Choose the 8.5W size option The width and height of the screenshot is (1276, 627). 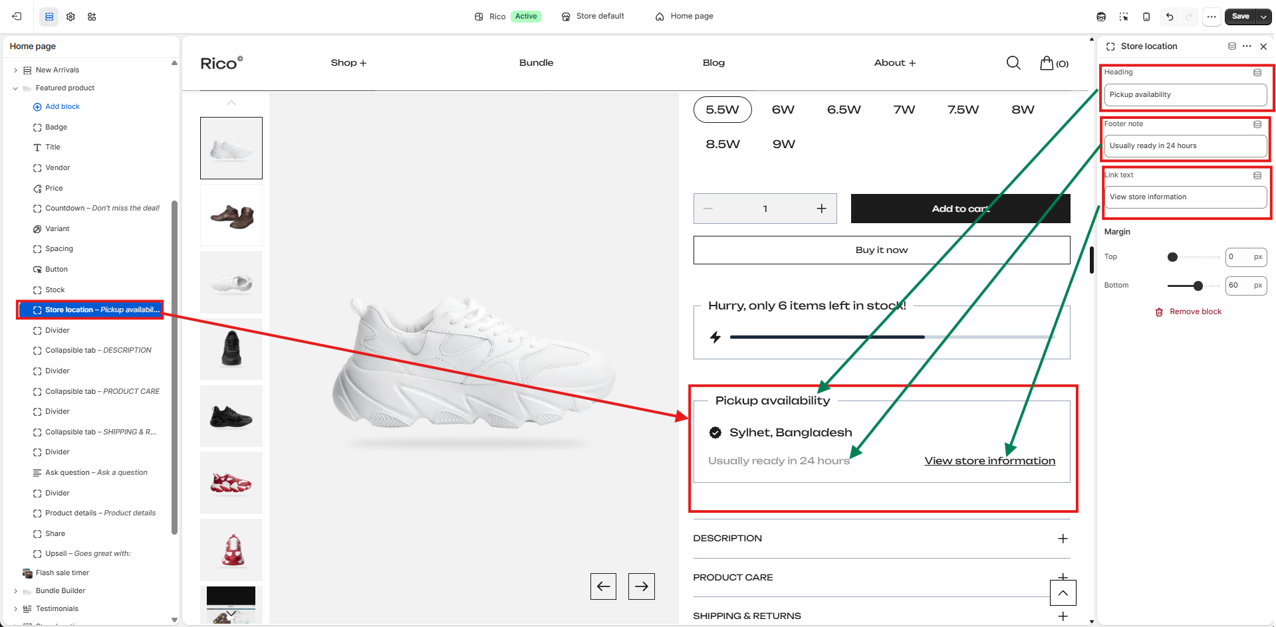pyautogui.click(x=723, y=144)
